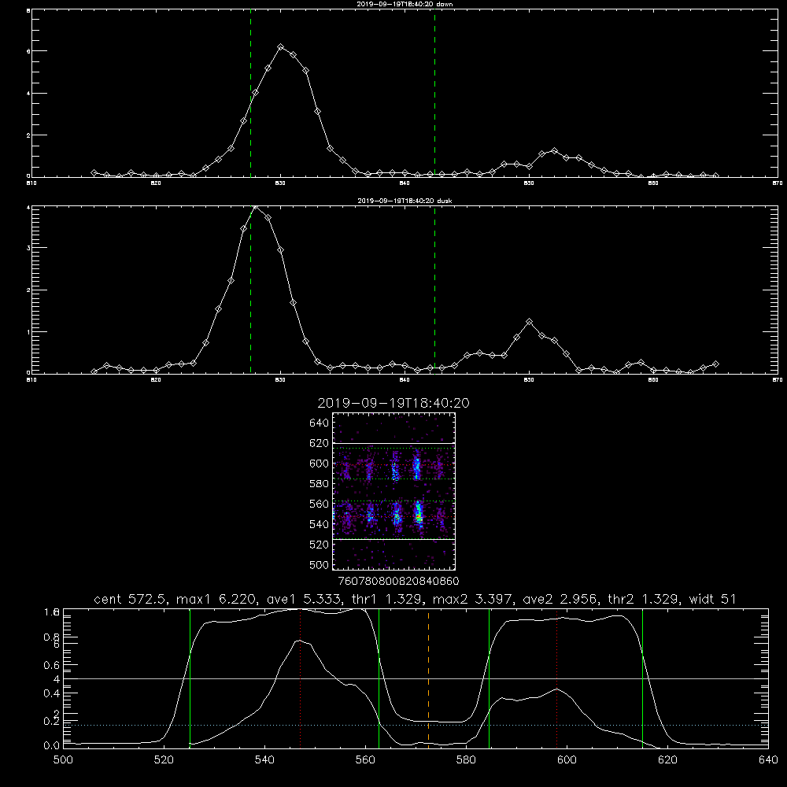Viewport: 787px width, 787px height.
Task: Click the '540' label on bottom plot x-axis
Action: pyautogui.click(x=264, y=760)
